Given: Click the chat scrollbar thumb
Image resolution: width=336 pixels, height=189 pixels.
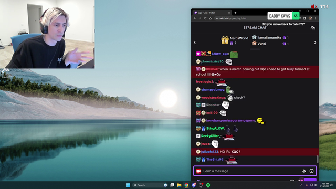Looking at the screenshot, I should point(317,159).
